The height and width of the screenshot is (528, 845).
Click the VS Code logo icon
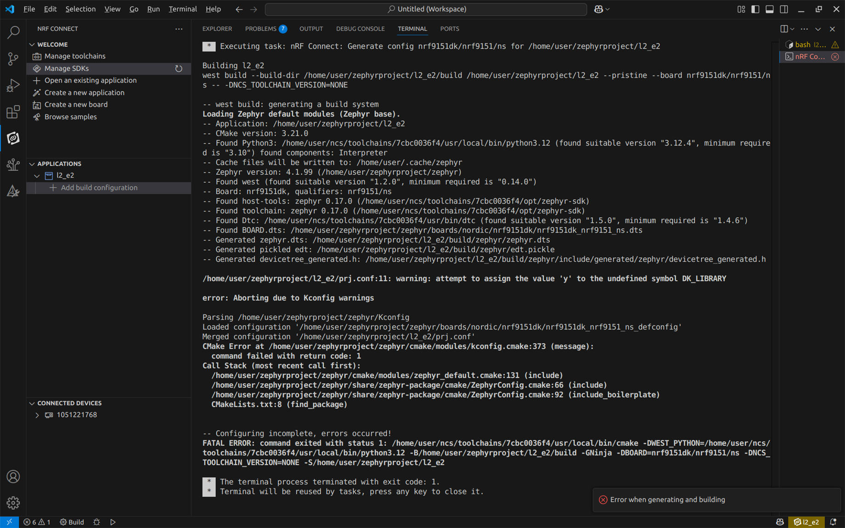point(10,9)
